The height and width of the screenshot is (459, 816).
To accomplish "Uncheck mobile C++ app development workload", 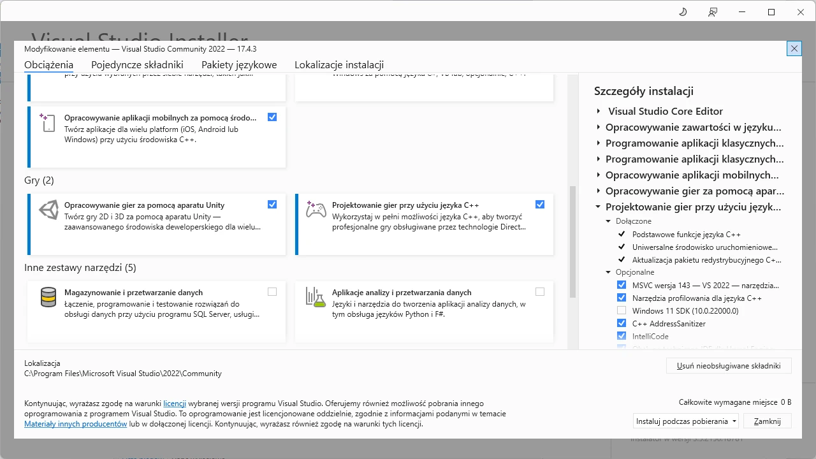I will point(272,117).
